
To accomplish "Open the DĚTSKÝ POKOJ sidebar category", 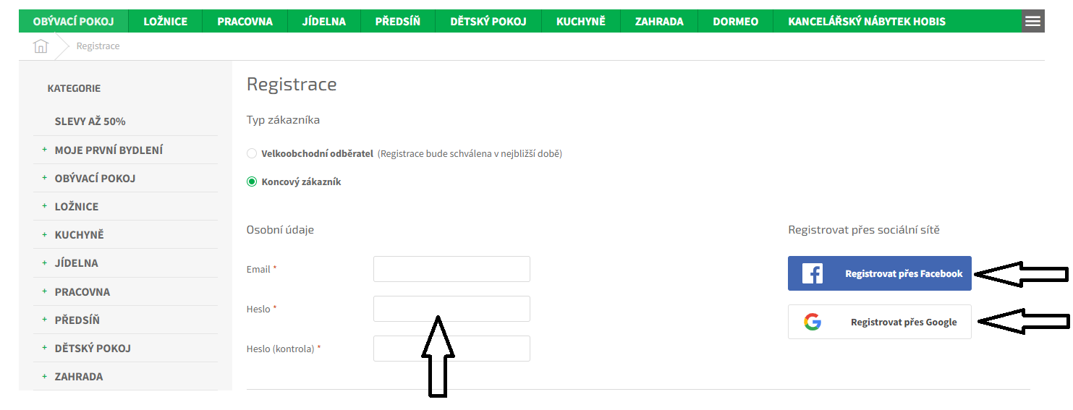I will [93, 349].
